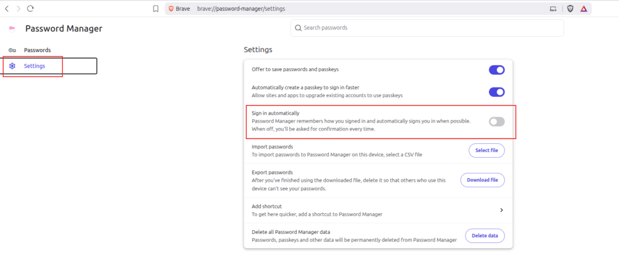619x267 pixels.
Task: Expand Add shortcut with the chevron arrow
Action: point(501,210)
